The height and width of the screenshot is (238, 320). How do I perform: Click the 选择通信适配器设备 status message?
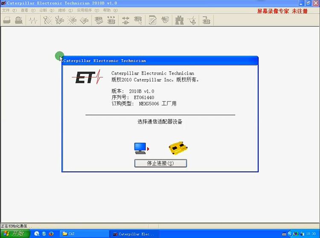click(x=160, y=122)
